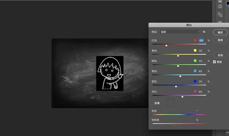The width and height of the screenshot is (229, 136).
Task: Click the 黑白 dialog title bar
Action: point(189,25)
